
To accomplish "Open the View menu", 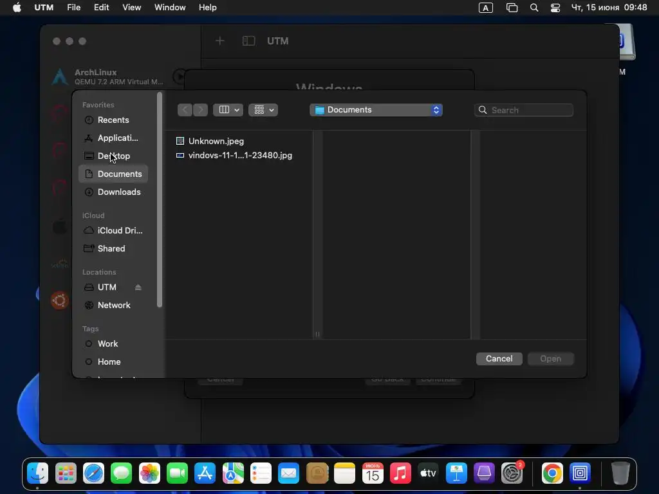I will [x=131, y=8].
